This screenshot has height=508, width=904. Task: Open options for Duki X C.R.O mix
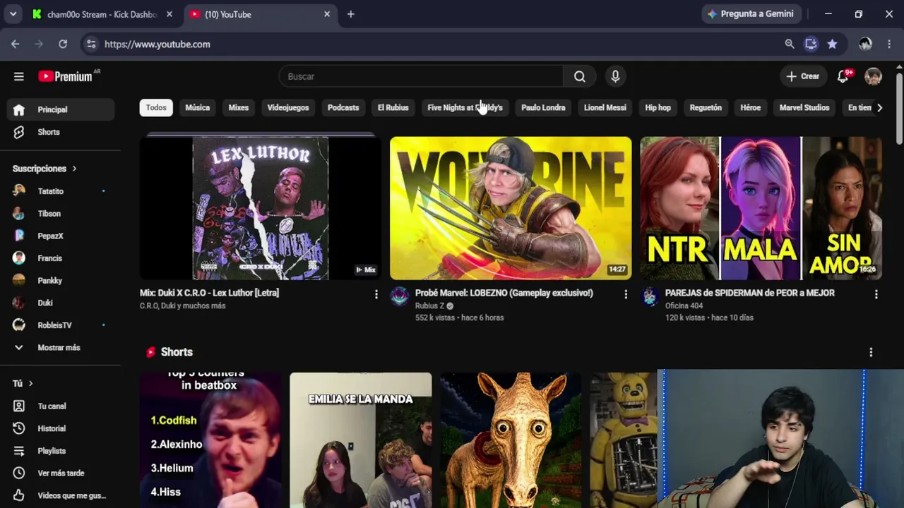[x=376, y=294]
